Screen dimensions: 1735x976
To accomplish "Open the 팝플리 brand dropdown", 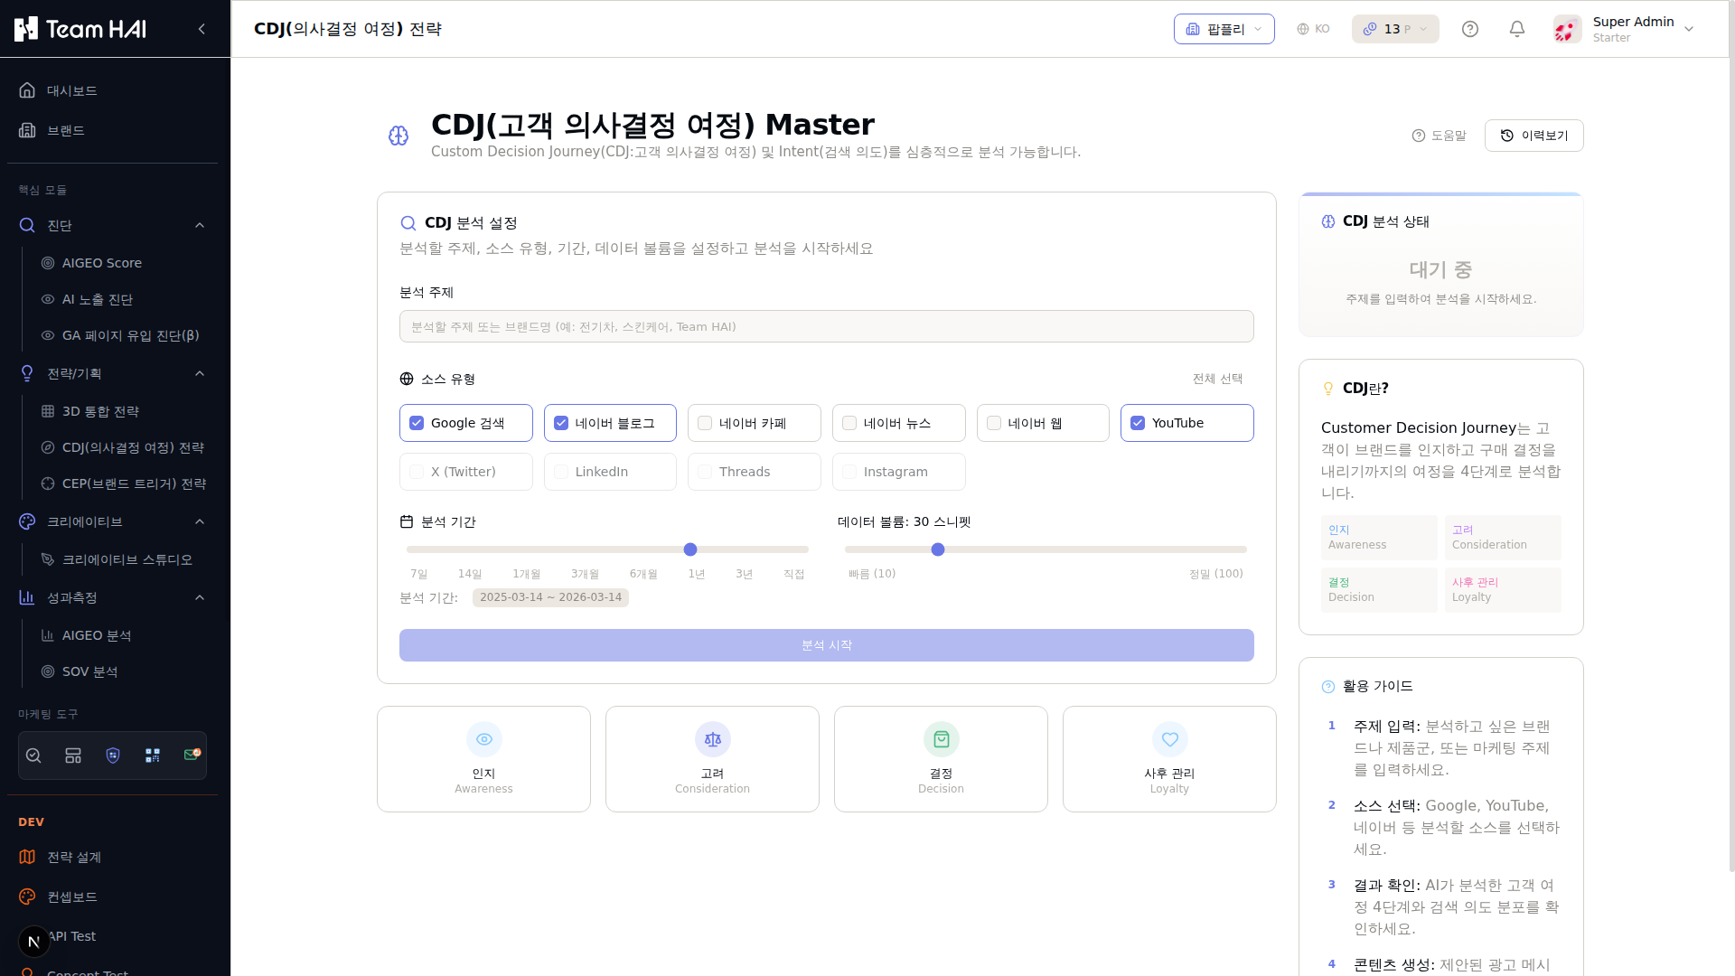I will coord(1224,29).
